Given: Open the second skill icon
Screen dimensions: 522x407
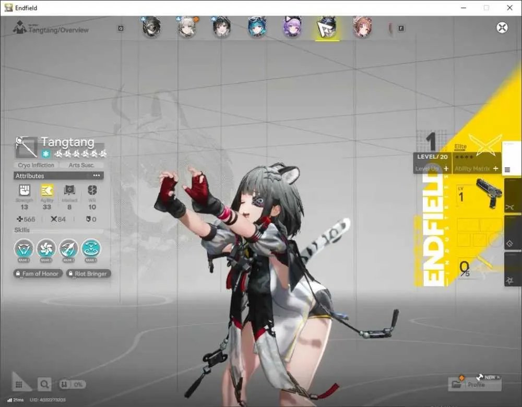Looking at the screenshot, I should (x=46, y=248).
